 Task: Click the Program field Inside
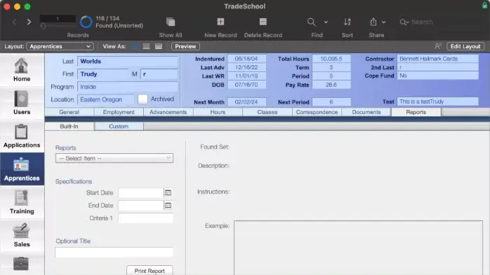click(x=128, y=87)
